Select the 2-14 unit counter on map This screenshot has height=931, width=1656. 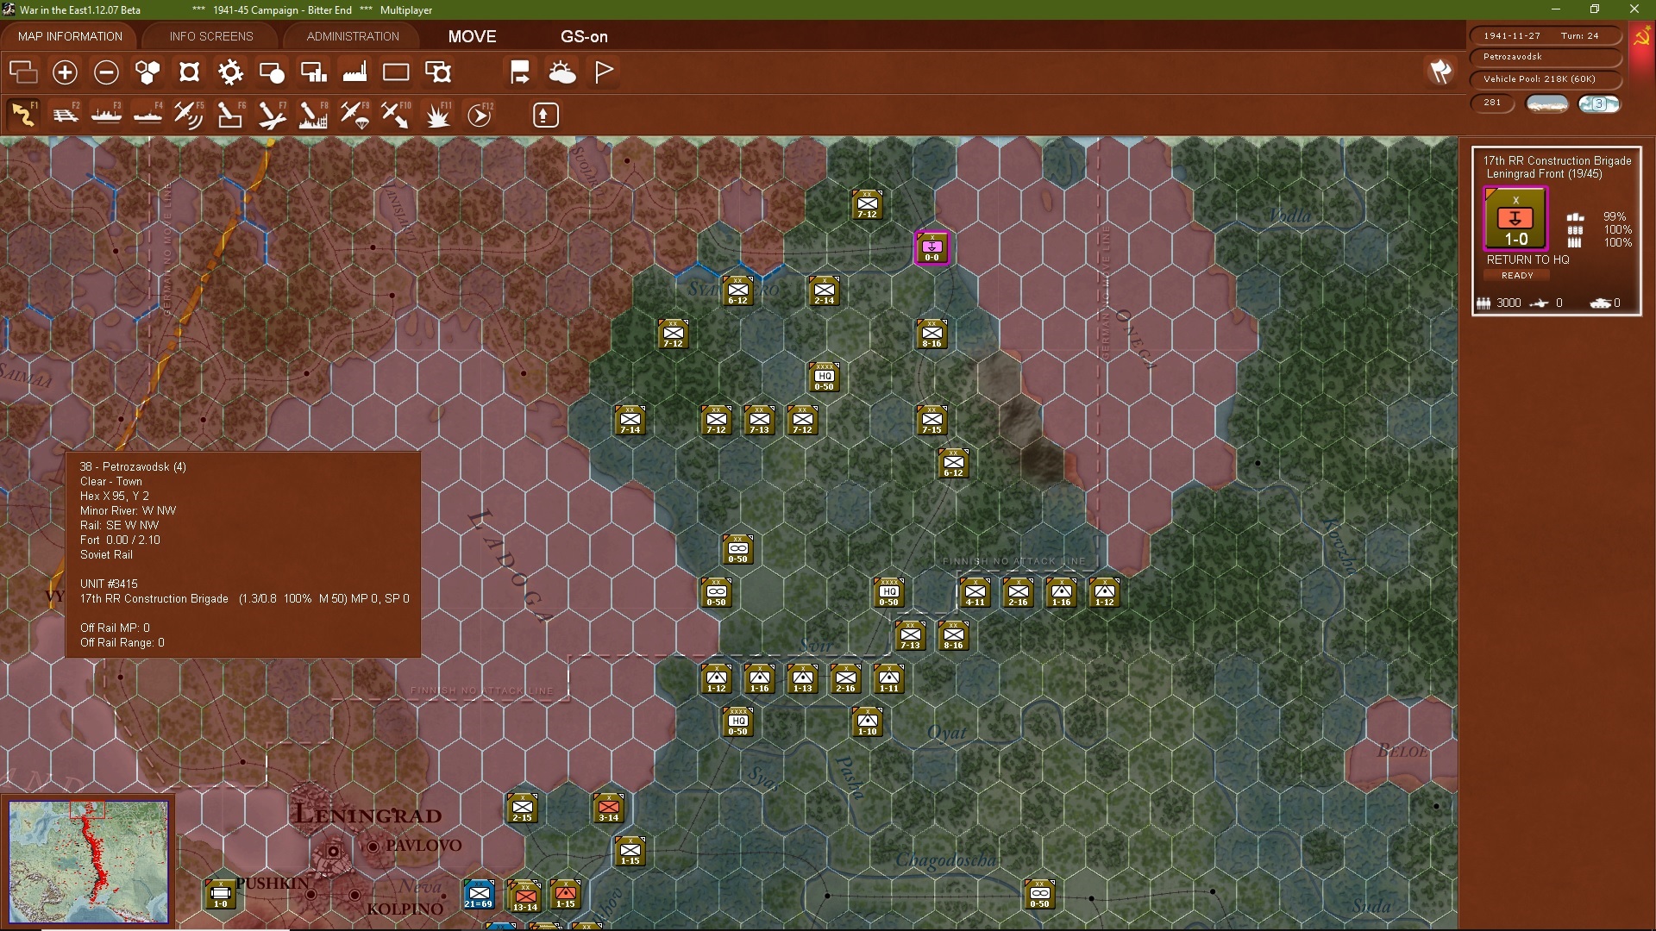click(824, 291)
